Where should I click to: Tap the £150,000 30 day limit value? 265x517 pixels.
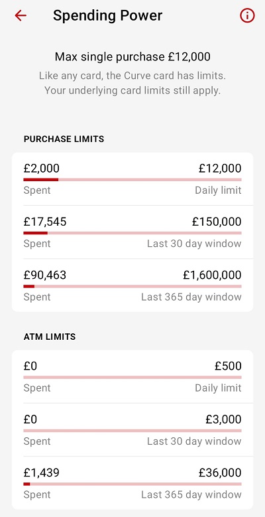point(217,222)
